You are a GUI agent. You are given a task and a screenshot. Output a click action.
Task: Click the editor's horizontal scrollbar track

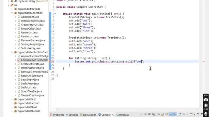click(x=127, y=109)
